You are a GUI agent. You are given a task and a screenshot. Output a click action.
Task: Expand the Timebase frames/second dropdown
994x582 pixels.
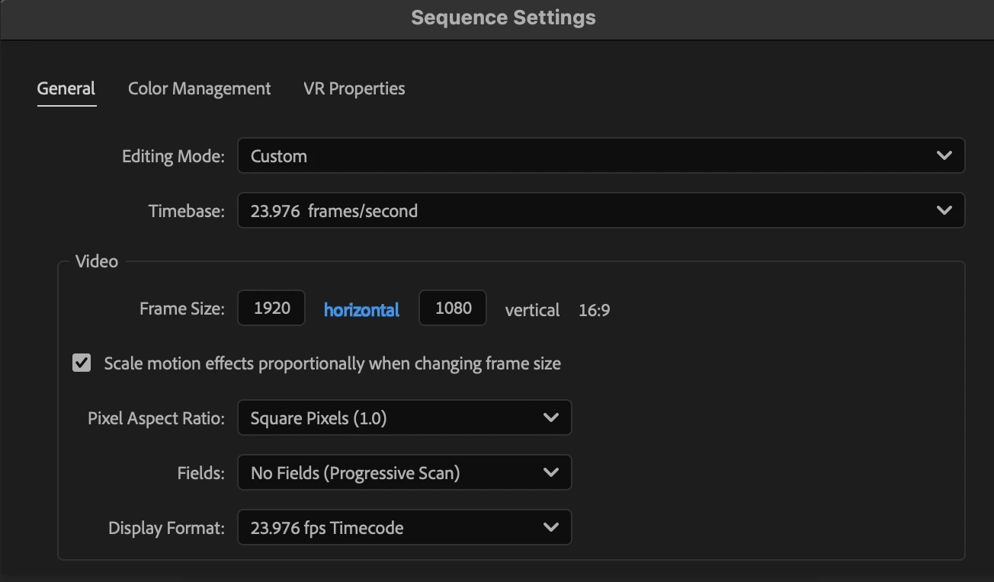click(x=601, y=210)
